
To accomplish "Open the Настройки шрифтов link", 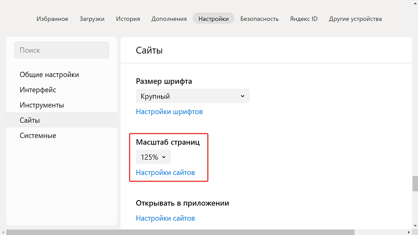I will 169,111.
